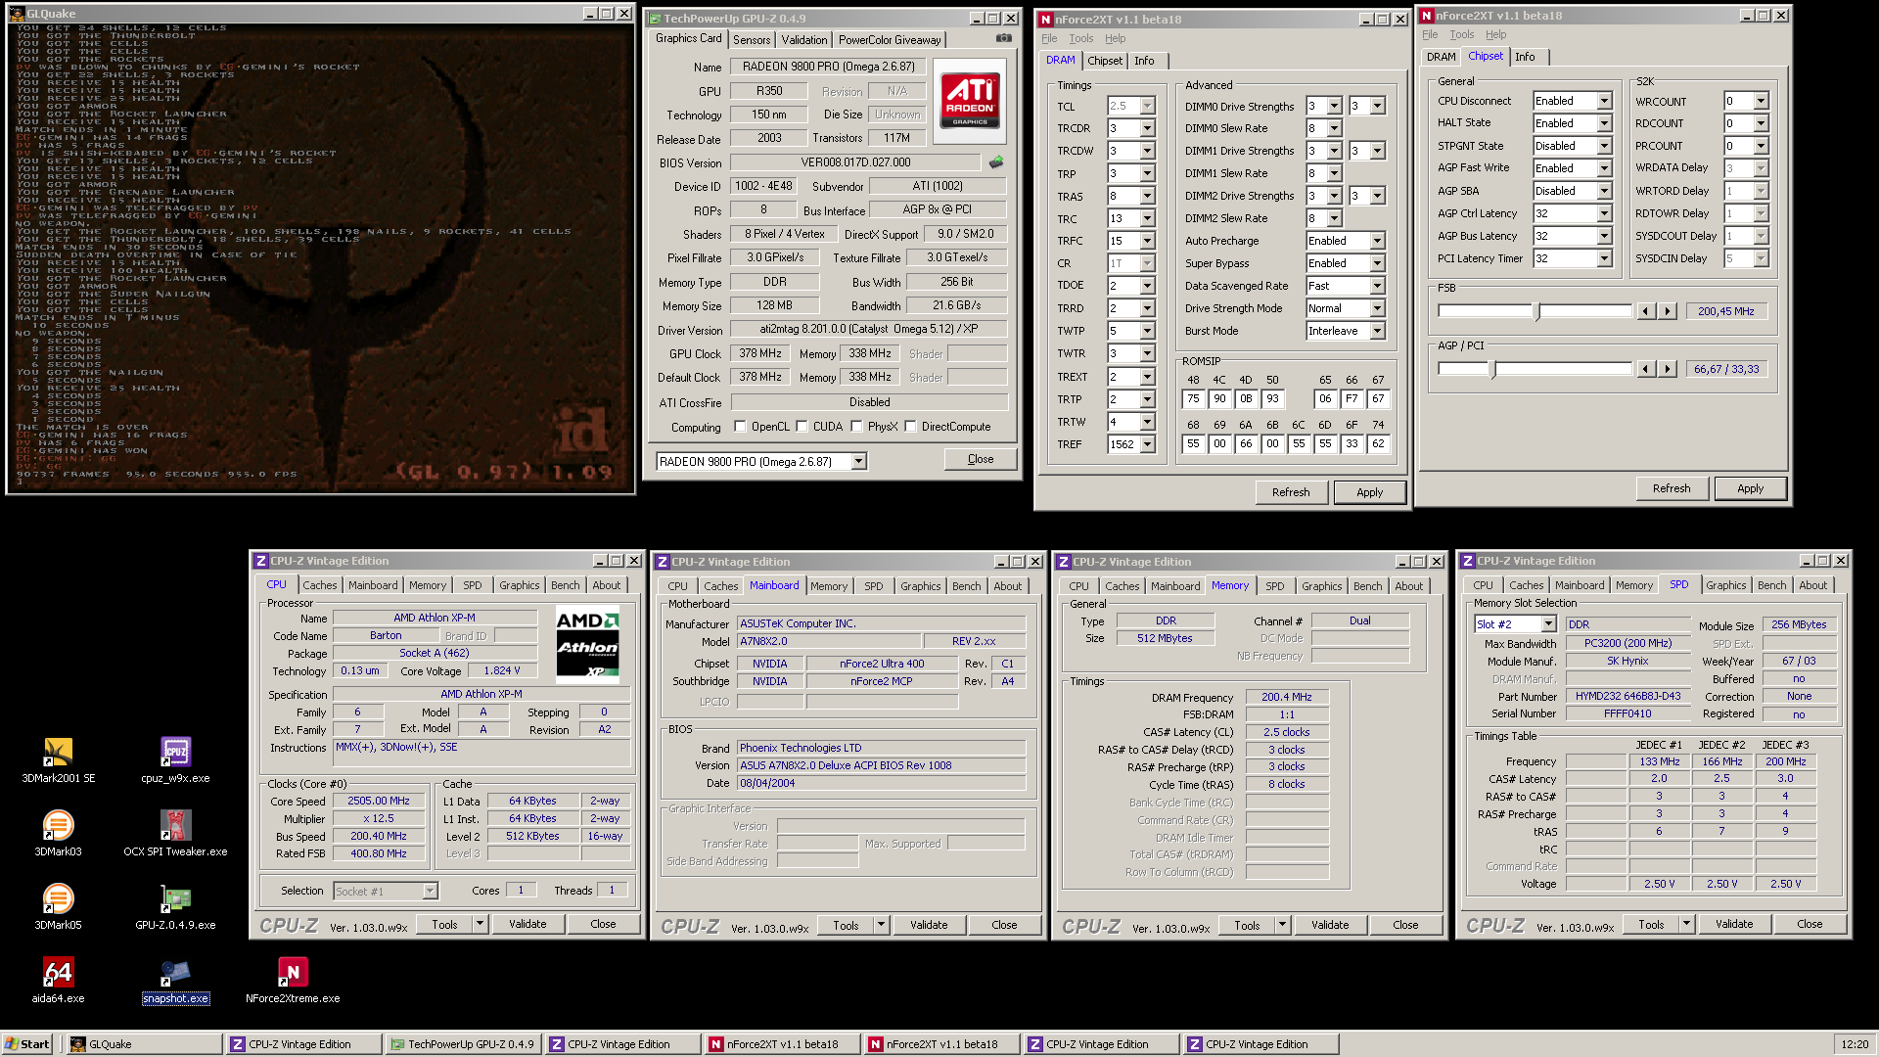Open the Tools dropdown arrow in CPU-Z CPU window
1879x1057 pixels.
point(480,924)
